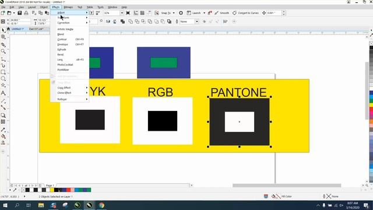Choose Artistic Media from Effects menu

[x=70, y=29]
